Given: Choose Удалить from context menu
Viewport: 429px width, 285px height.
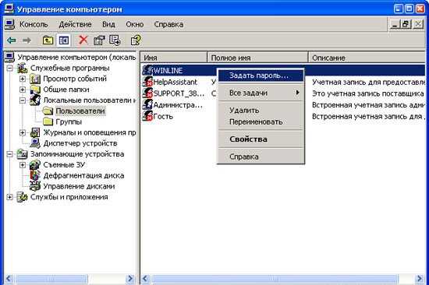Looking at the screenshot, I should point(261,111).
